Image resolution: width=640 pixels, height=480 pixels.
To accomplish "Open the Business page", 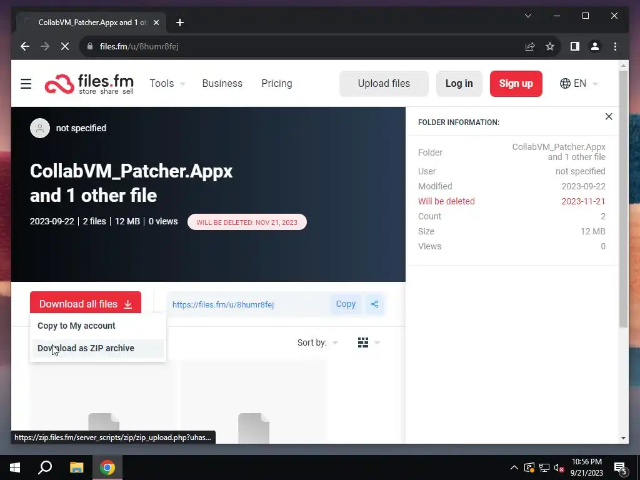I will pyautogui.click(x=222, y=84).
